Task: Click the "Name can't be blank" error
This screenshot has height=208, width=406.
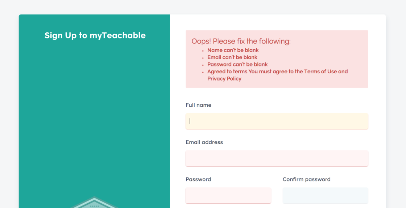Action: click(x=233, y=50)
